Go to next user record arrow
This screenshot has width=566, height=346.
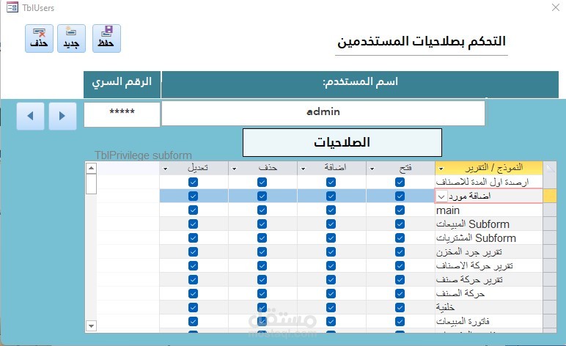coord(62,116)
